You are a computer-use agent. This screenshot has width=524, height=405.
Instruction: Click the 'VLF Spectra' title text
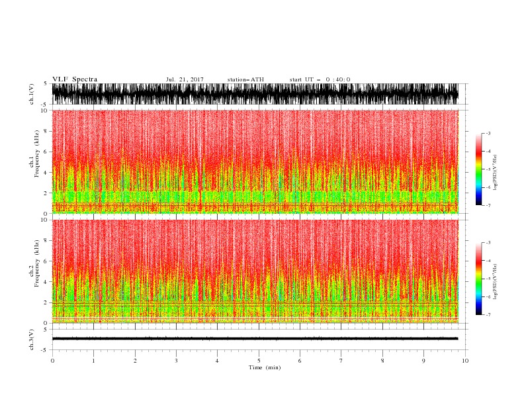[x=75, y=79]
